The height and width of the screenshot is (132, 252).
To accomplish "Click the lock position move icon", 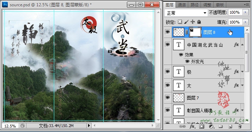I will tap(192, 22).
